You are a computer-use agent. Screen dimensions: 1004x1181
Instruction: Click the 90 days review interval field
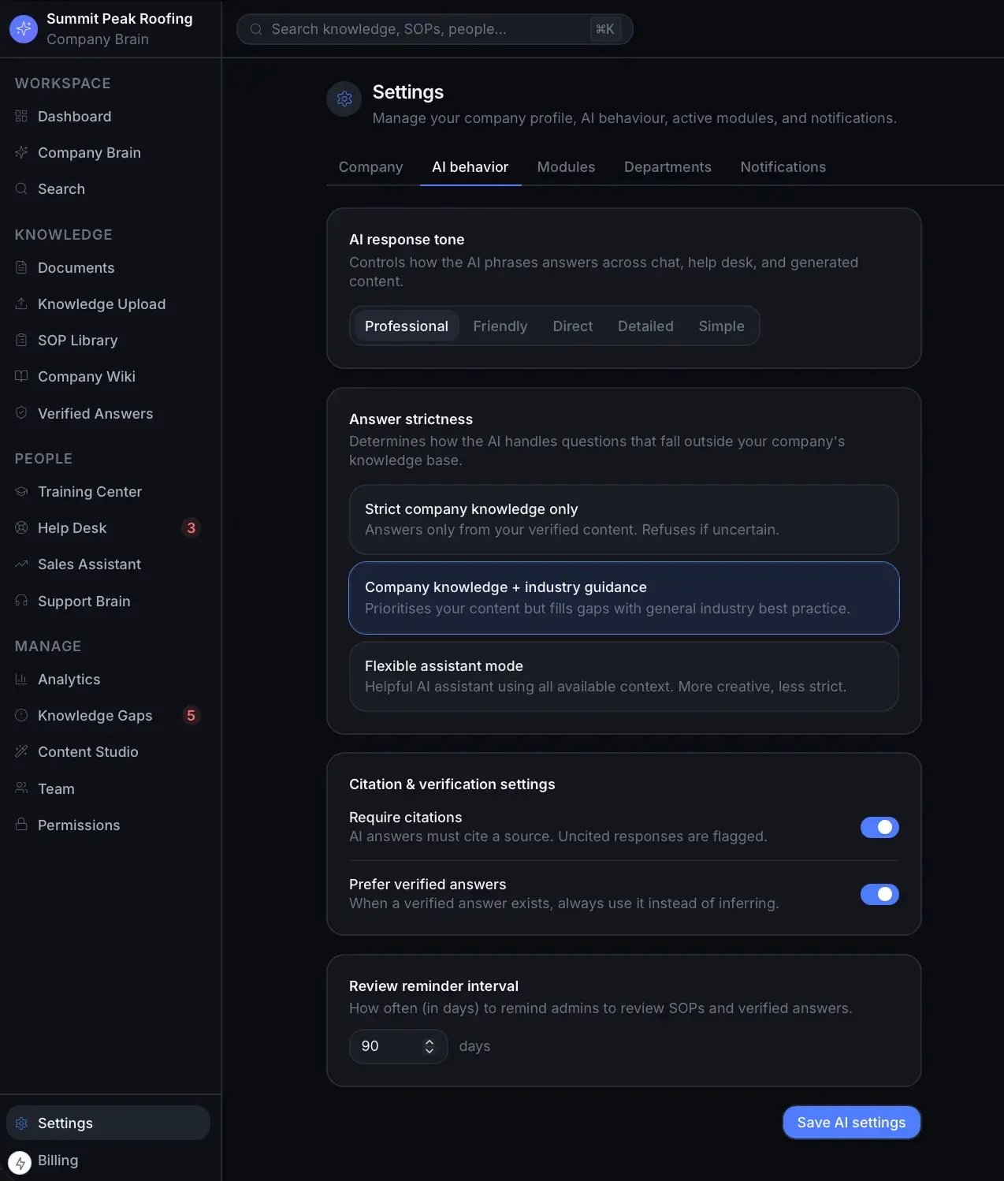tap(398, 1046)
